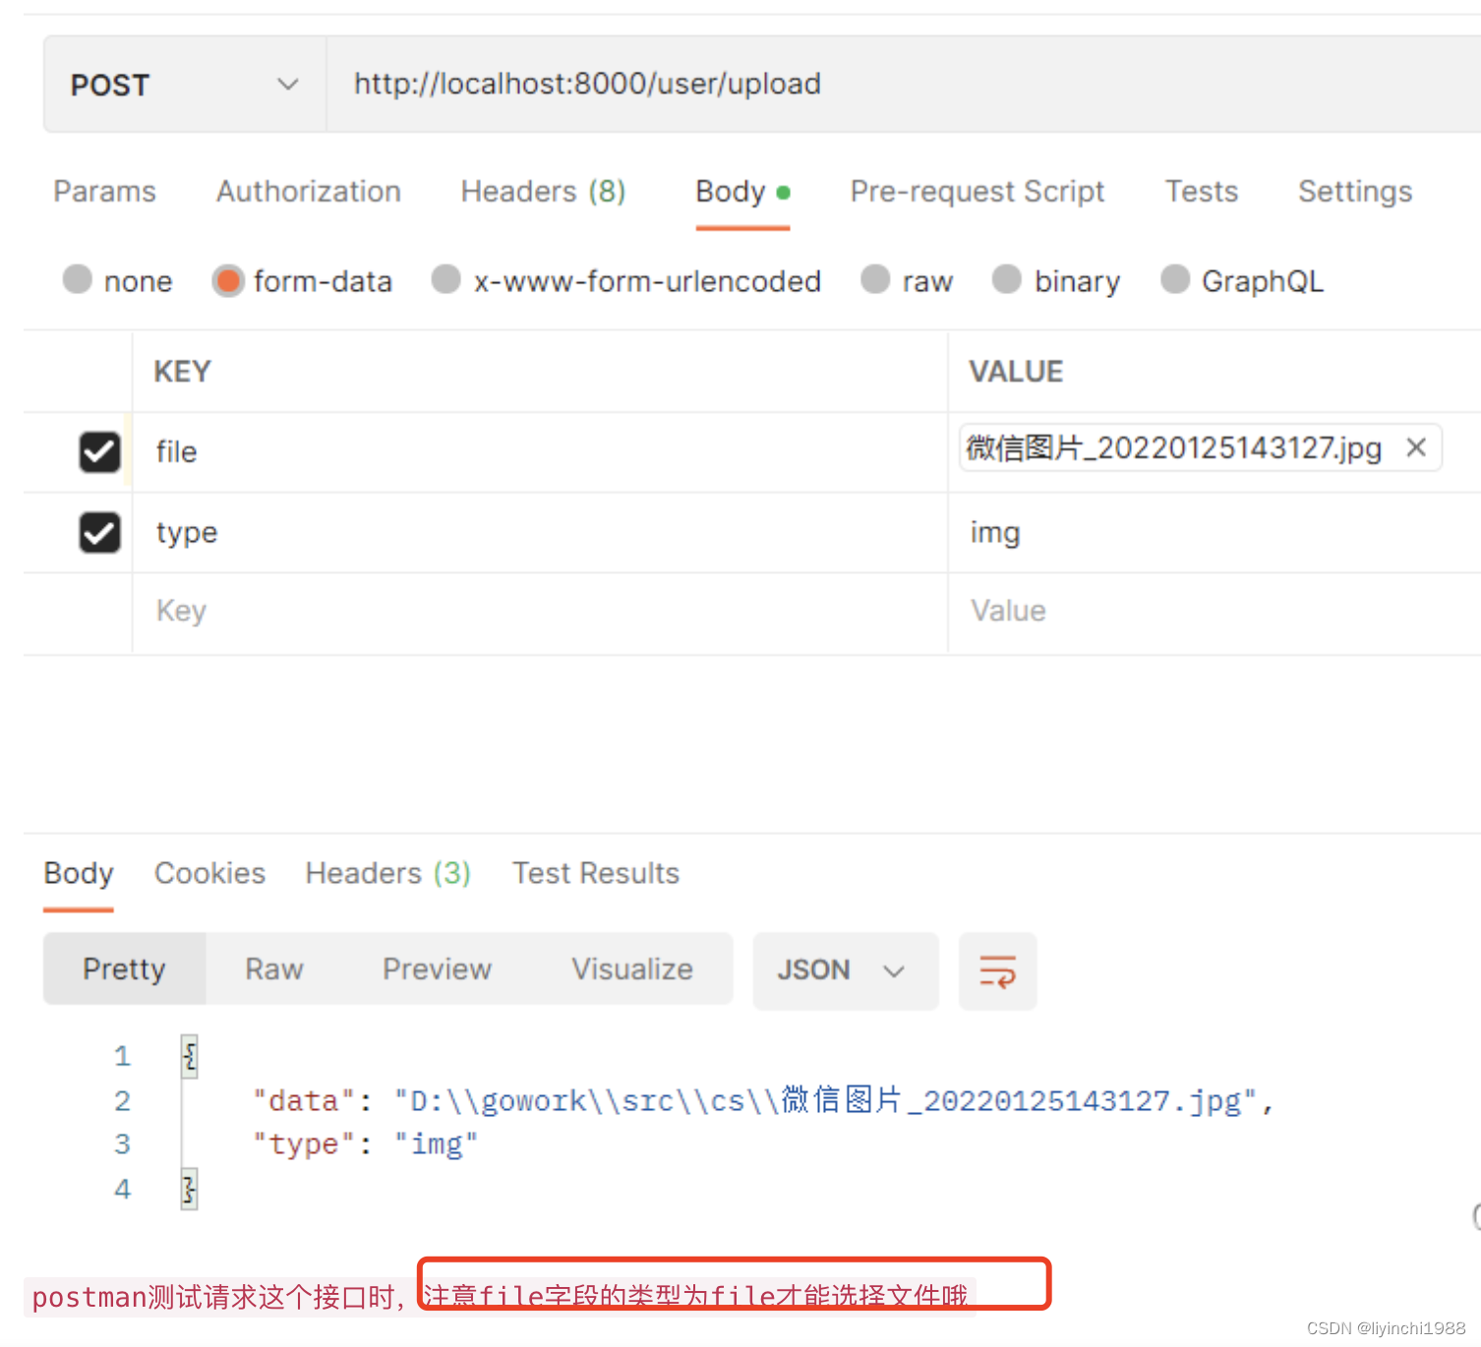Open the response Body tab
Image resolution: width=1481 pixels, height=1347 pixels.
79,873
